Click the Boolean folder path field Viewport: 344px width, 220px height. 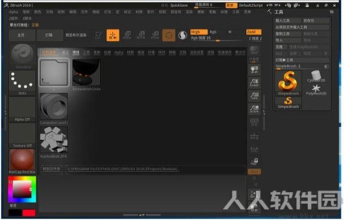(155, 169)
